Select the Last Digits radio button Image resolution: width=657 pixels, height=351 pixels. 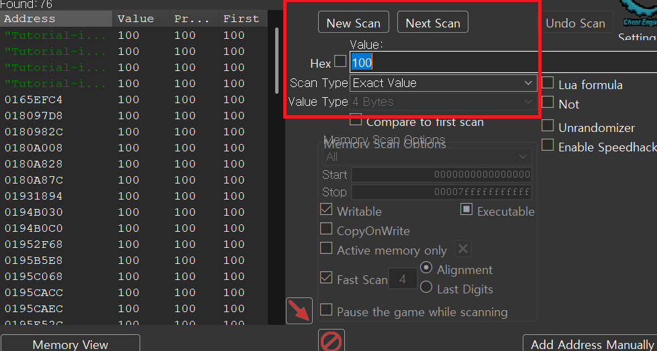pos(426,287)
